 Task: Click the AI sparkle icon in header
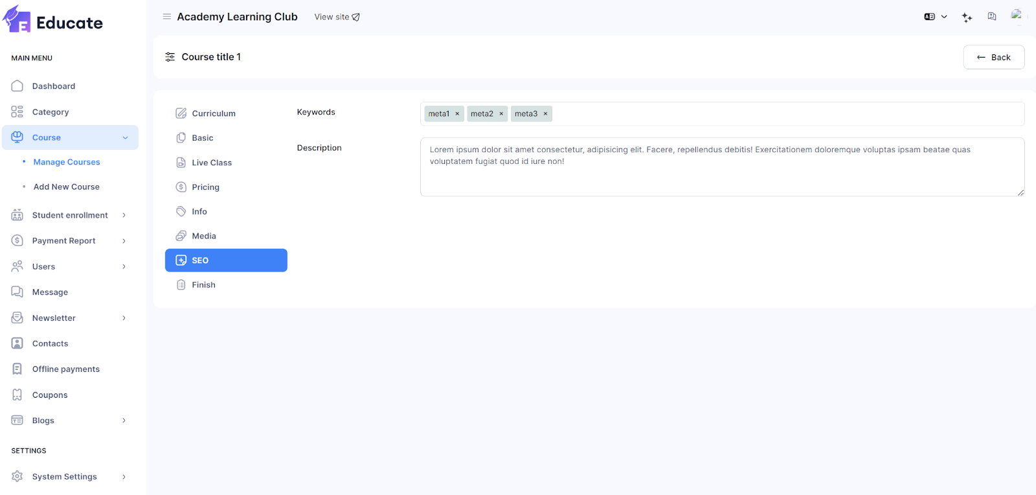click(x=967, y=17)
